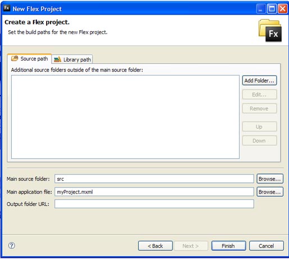The width and height of the screenshot is (289, 259).
Task: Maximize the New Flex Project window
Action: pyautogui.click(x=272, y=9)
